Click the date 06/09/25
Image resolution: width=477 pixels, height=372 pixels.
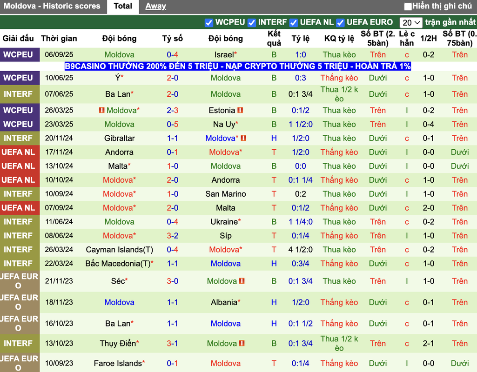(59, 55)
